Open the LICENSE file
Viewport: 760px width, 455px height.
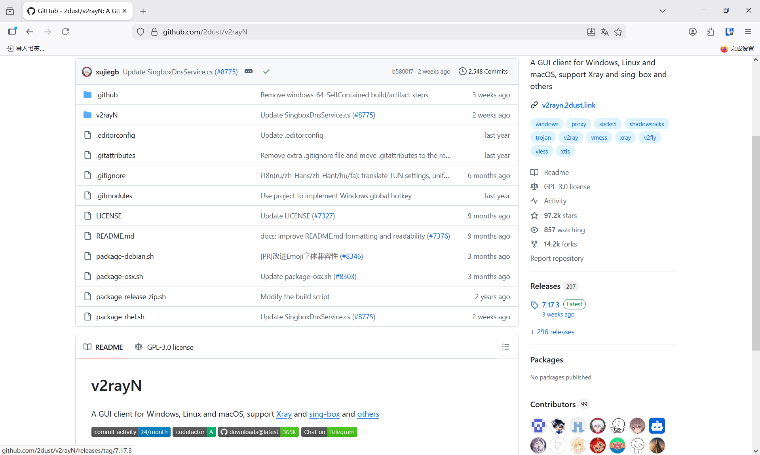109,216
